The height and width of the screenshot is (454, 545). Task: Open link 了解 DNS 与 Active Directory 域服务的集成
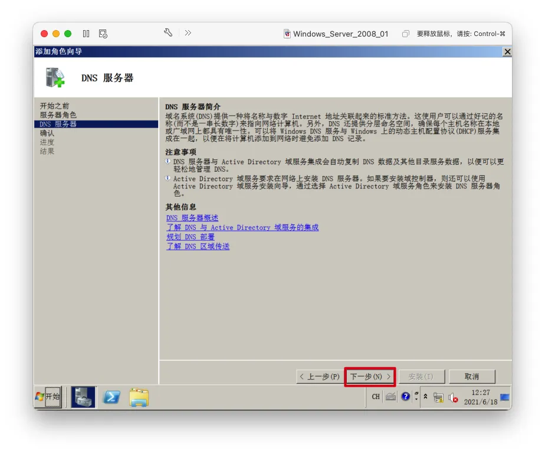click(x=242, y=227)
